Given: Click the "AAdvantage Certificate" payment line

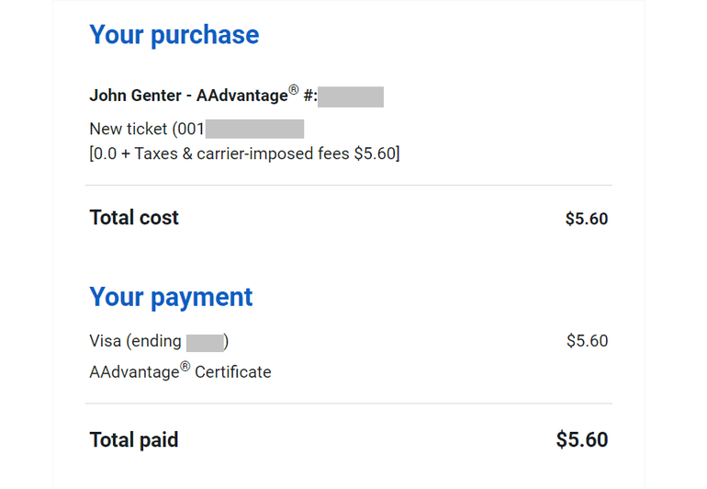Looking at the screenshot, I should pos(180,372).
